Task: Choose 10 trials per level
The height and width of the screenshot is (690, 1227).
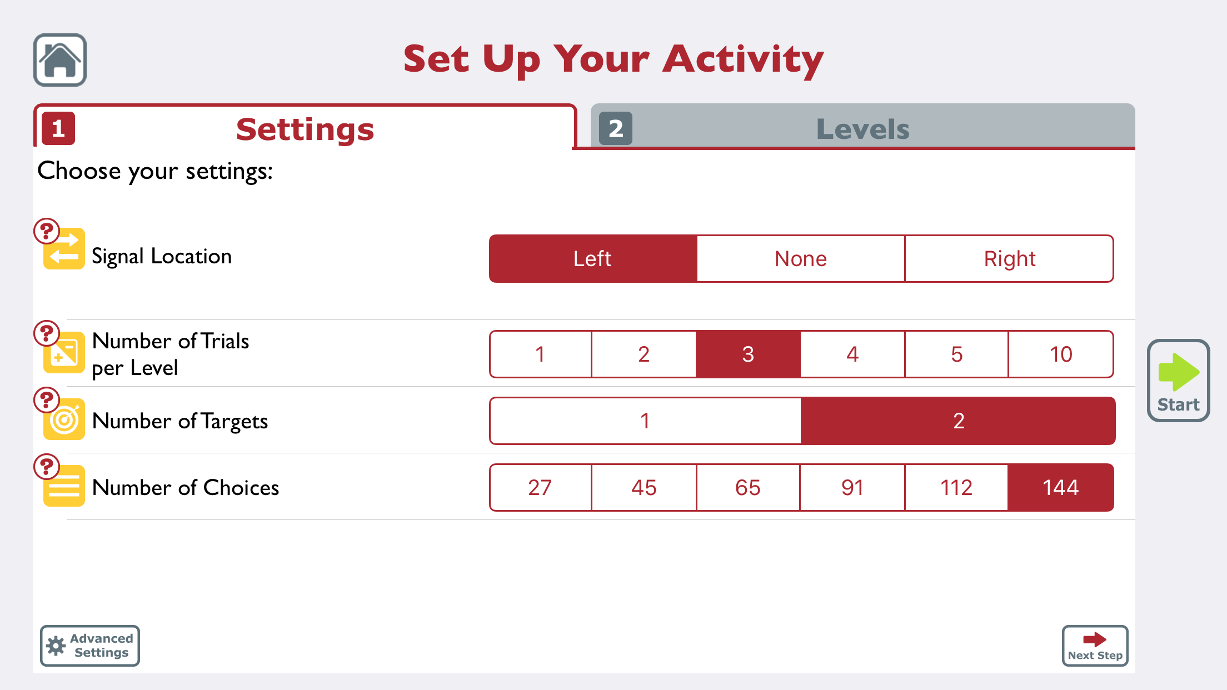Action: pos(1060,354)
